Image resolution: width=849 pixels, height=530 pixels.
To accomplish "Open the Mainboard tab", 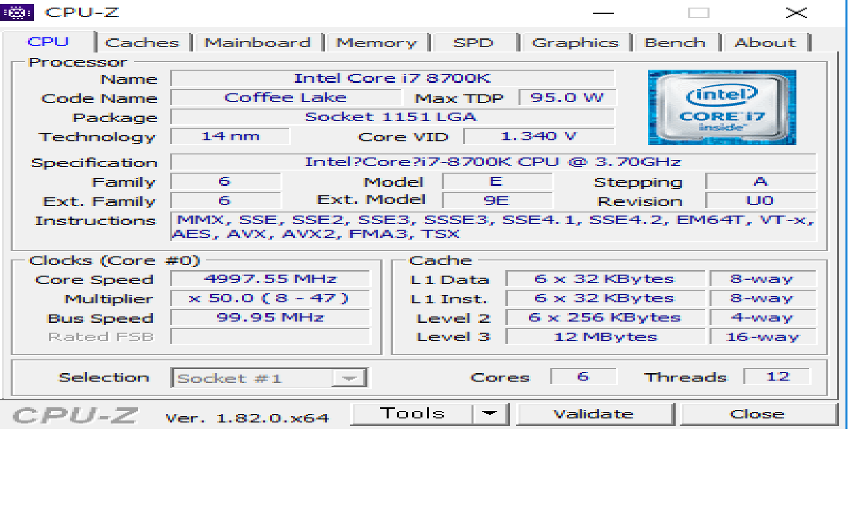I will 258,42.
